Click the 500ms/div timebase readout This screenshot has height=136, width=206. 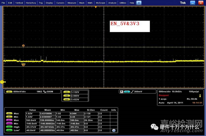tap(165, 91)
